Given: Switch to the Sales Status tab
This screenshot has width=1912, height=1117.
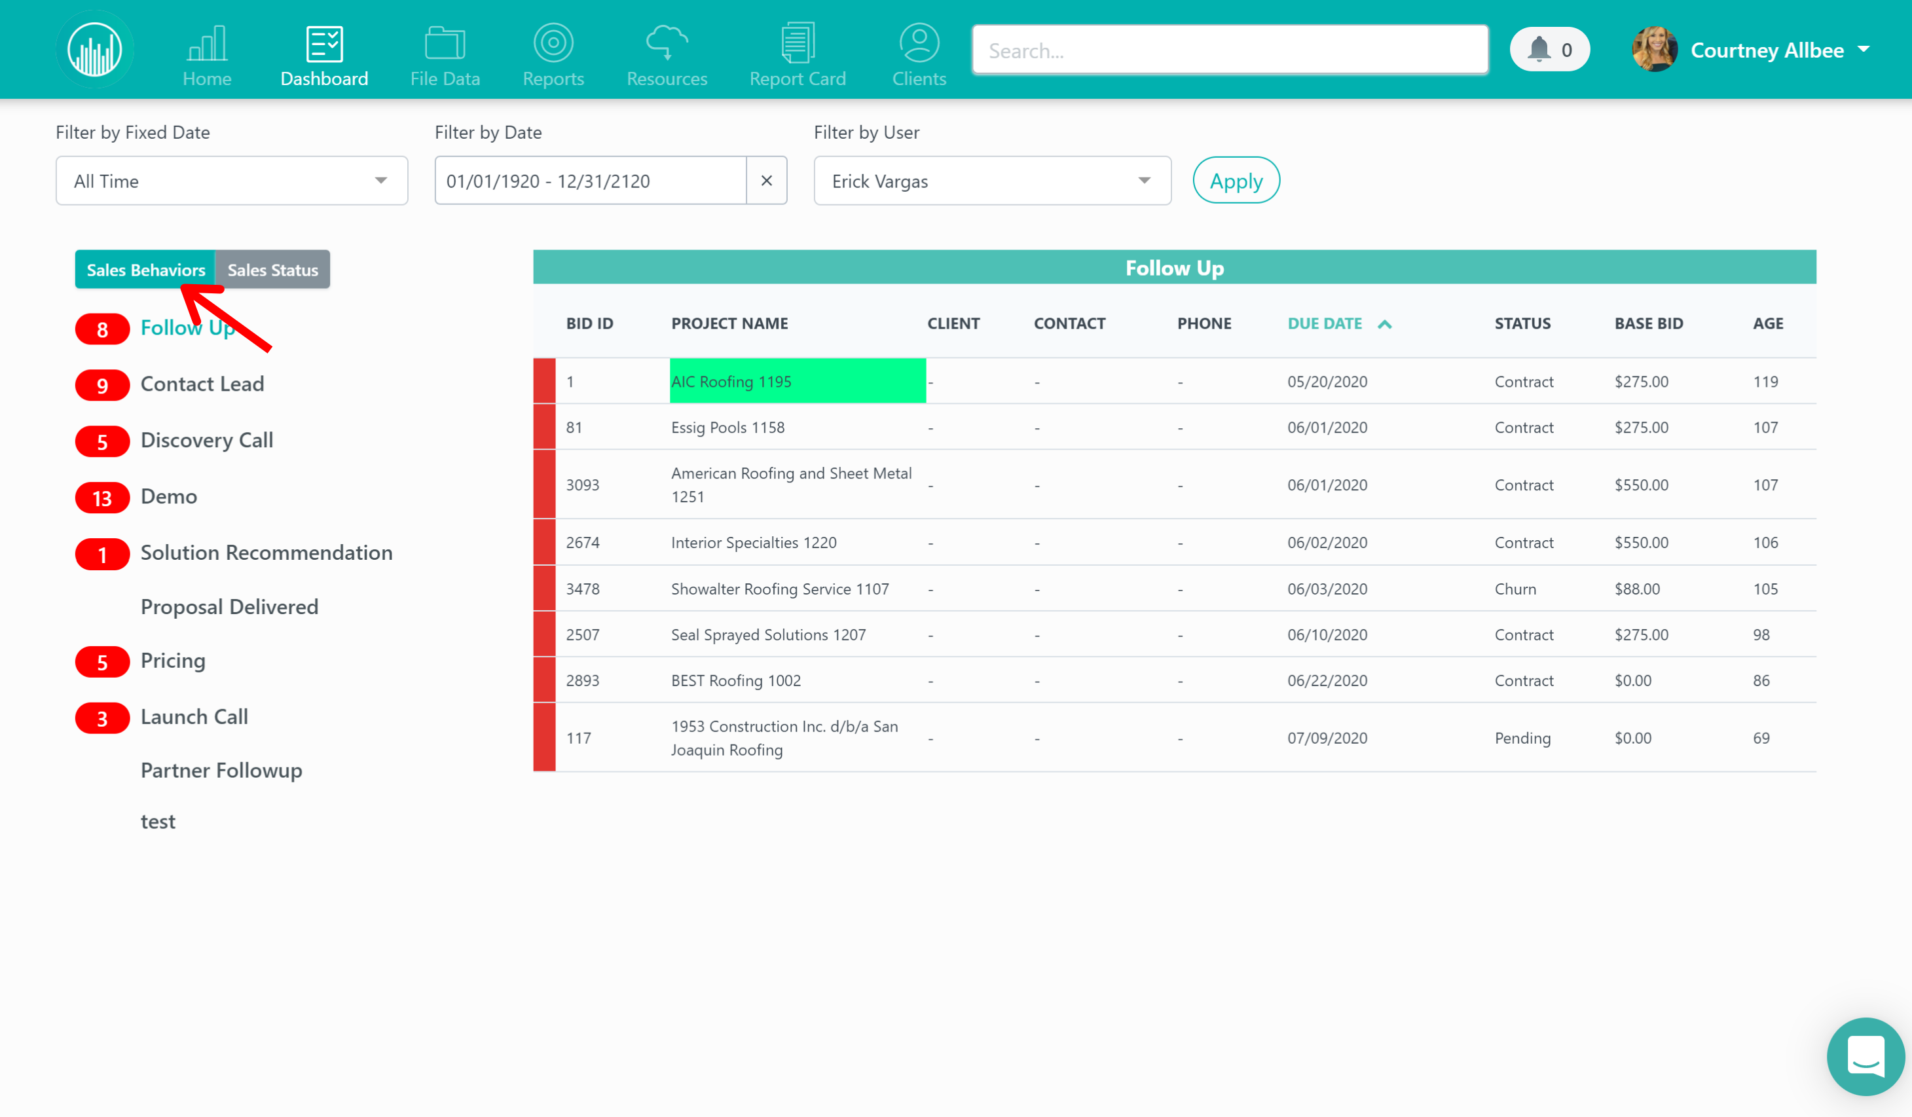Looking at the screenshot, I should click(x=272, y=269).
